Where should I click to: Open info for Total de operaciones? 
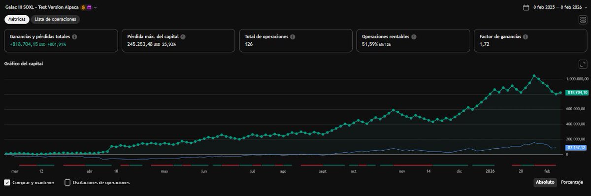click(x=293, y=37)
